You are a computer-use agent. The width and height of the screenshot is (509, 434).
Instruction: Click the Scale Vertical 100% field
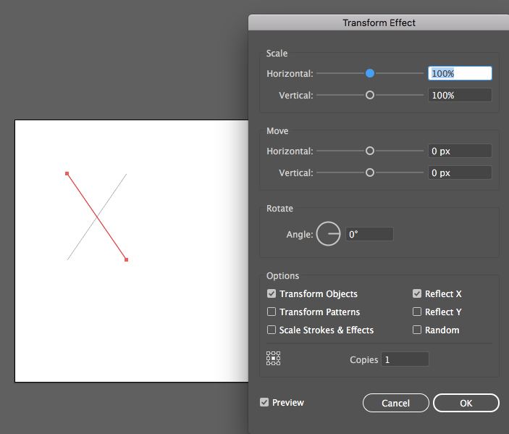click(x=460, y=95)
